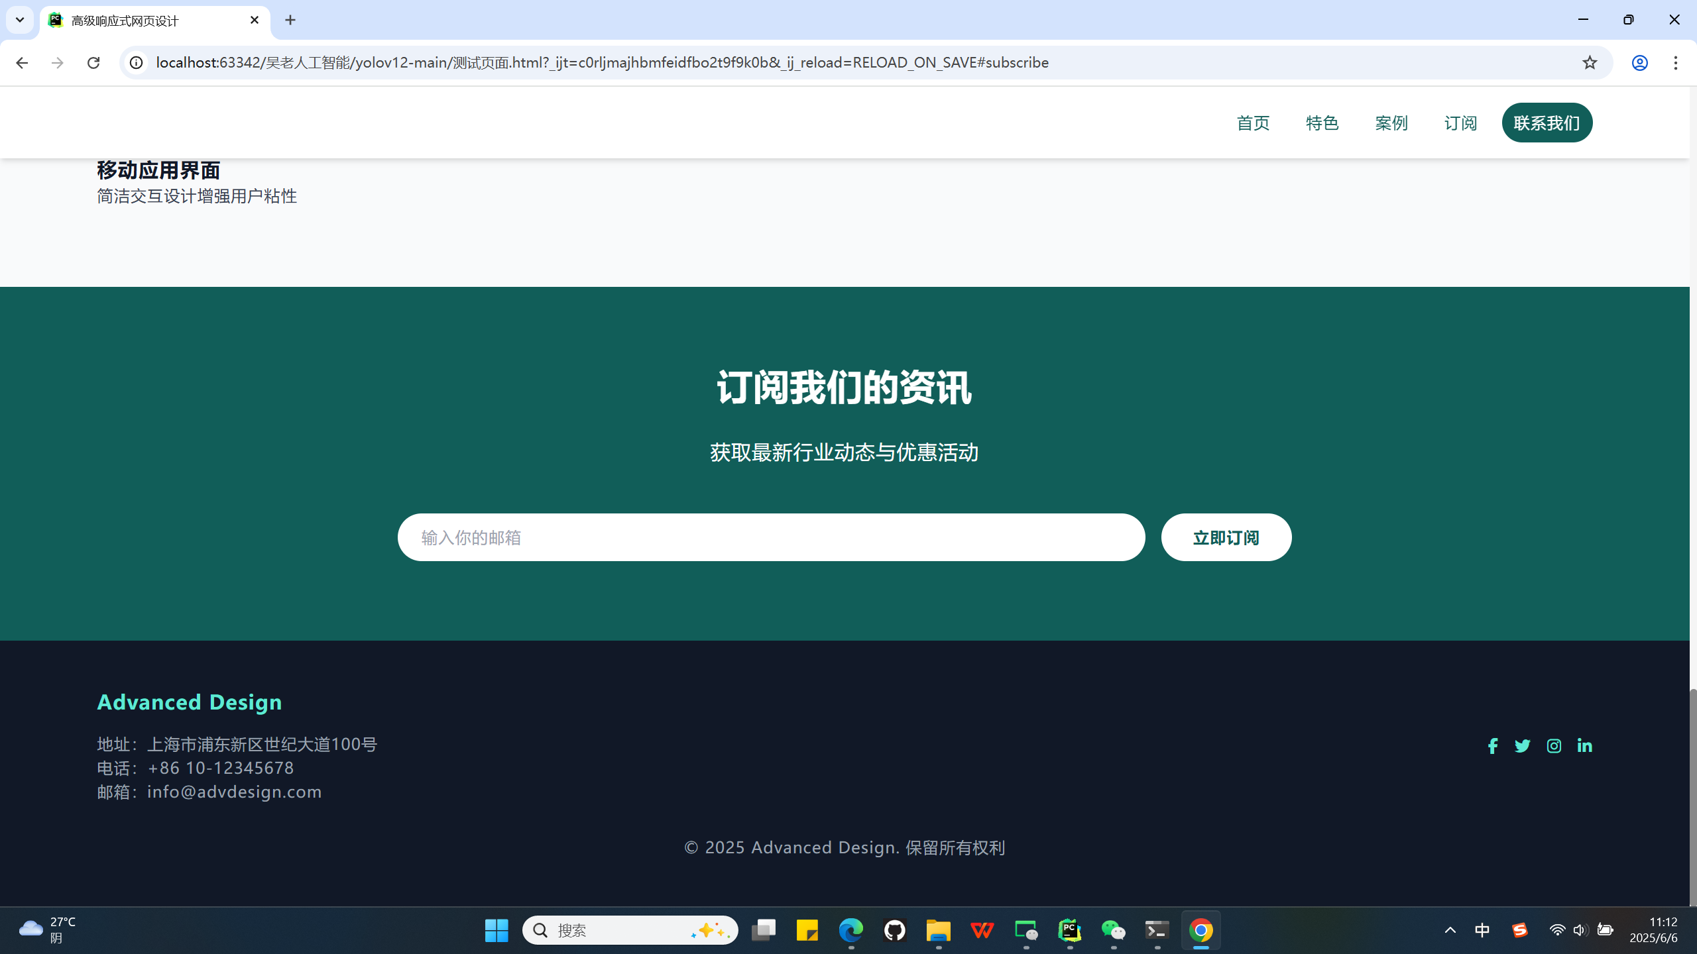Focus the email input field

click(x=771, y=537)
